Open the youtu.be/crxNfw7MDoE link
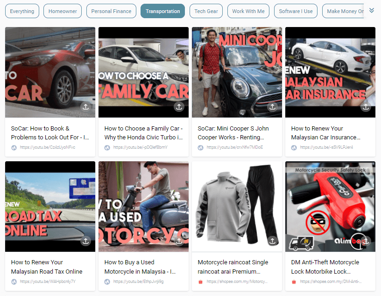The height and width of the screenshot is (296, 381). [235, 147]
